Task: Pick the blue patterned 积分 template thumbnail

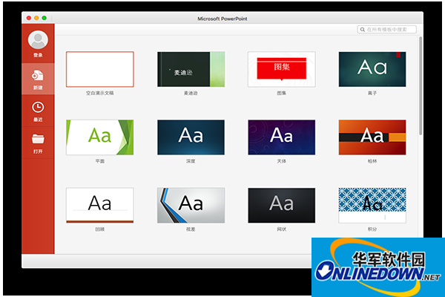Action: (372, 205)
